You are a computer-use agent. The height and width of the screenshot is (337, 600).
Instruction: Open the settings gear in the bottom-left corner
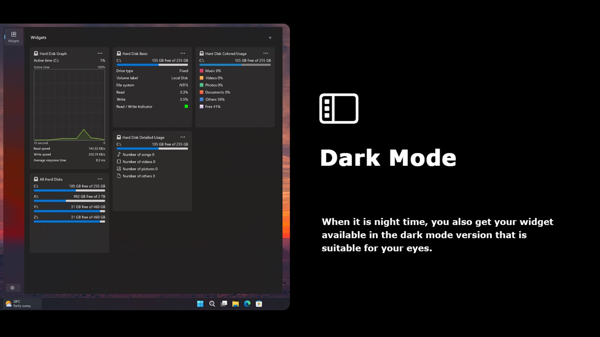click(12, 287)
